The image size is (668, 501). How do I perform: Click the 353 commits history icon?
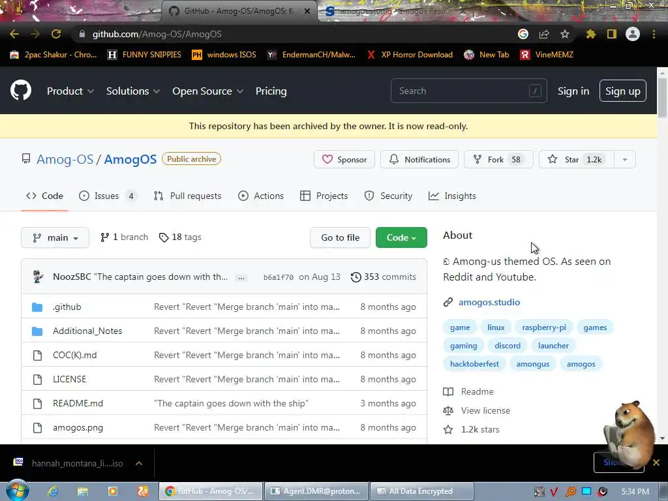pos(356,277)
